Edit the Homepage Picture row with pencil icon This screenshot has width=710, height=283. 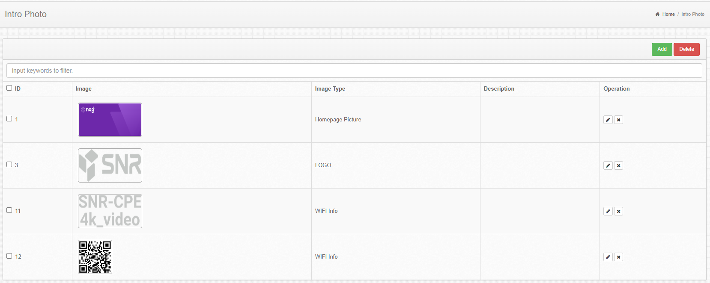pos(608,120)
